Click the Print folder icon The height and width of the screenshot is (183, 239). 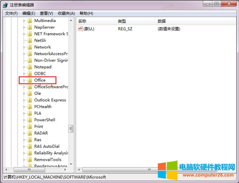pos(30,127)
